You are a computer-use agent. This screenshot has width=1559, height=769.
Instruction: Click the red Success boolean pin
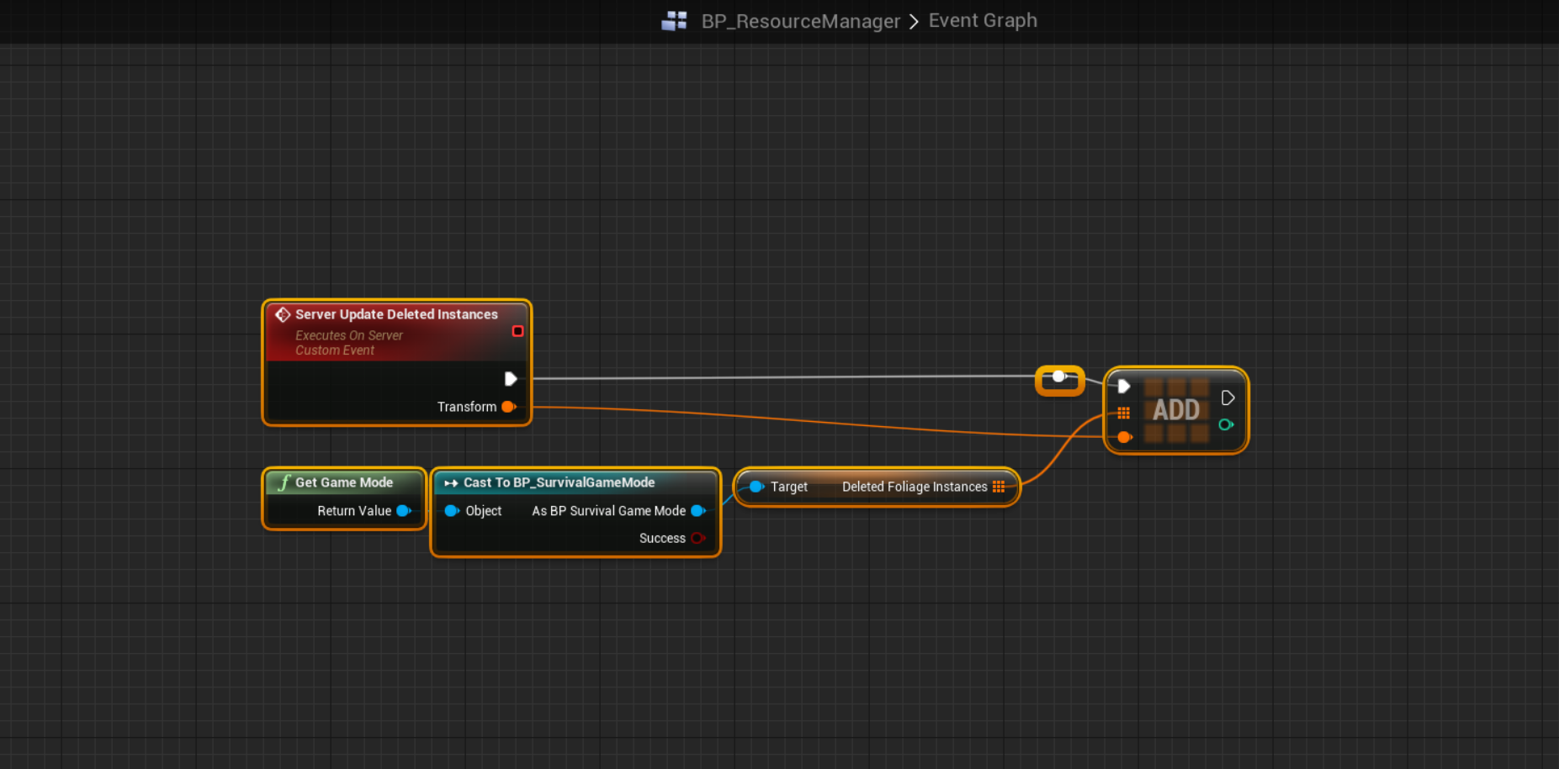(697, 539)
